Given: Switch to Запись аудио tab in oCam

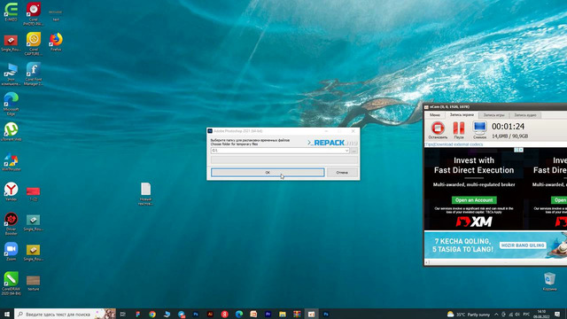Looking at the screenshot, I should (x=525, y=115).
